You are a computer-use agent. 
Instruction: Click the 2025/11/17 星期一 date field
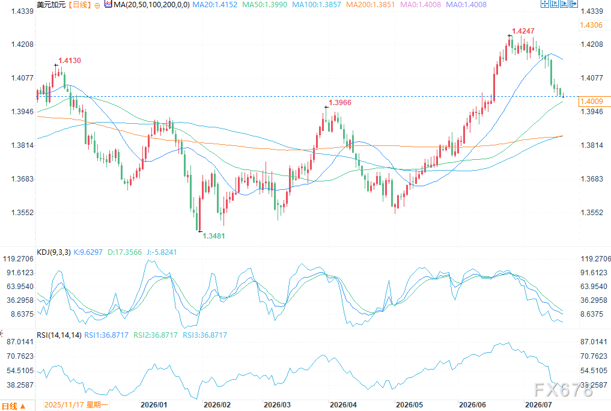pos(76,405)
